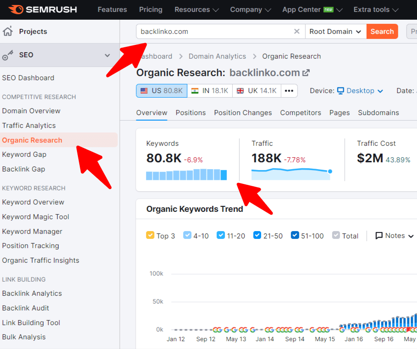This screenshot has height=349, width=417.
Task: Switch to the IN country database
Action: [209, 90]
